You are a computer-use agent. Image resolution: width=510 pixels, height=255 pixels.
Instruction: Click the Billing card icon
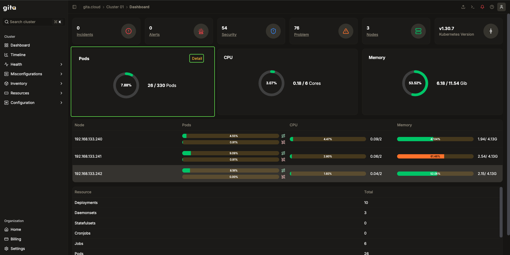[6, 239]
